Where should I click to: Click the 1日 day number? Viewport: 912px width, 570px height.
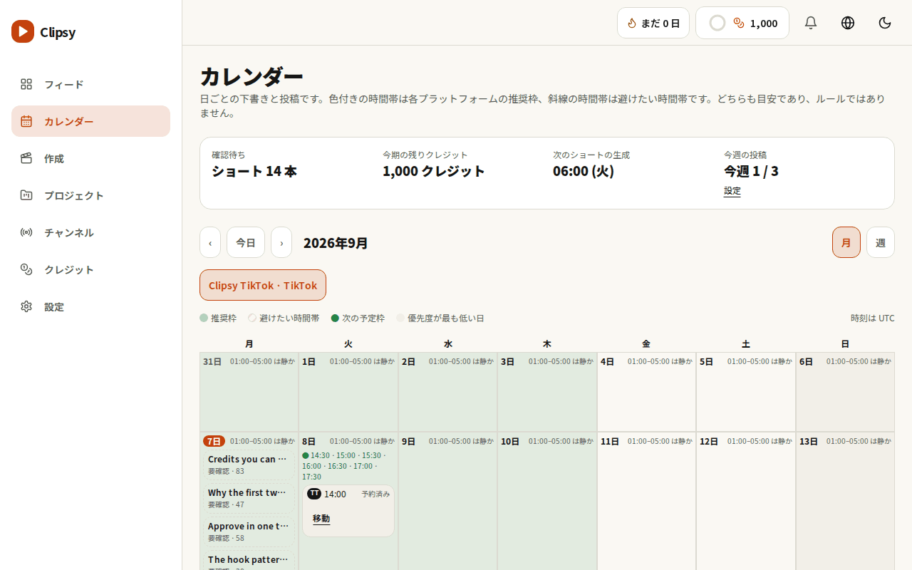tap(309, 361)
